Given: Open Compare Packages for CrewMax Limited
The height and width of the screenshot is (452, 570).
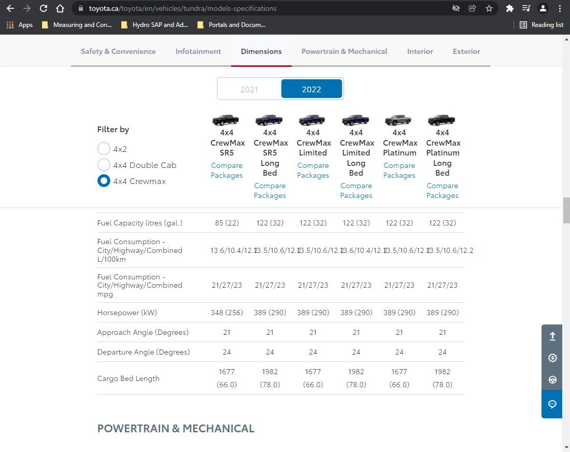Looking at the screenshot, I should pos(312,170).
